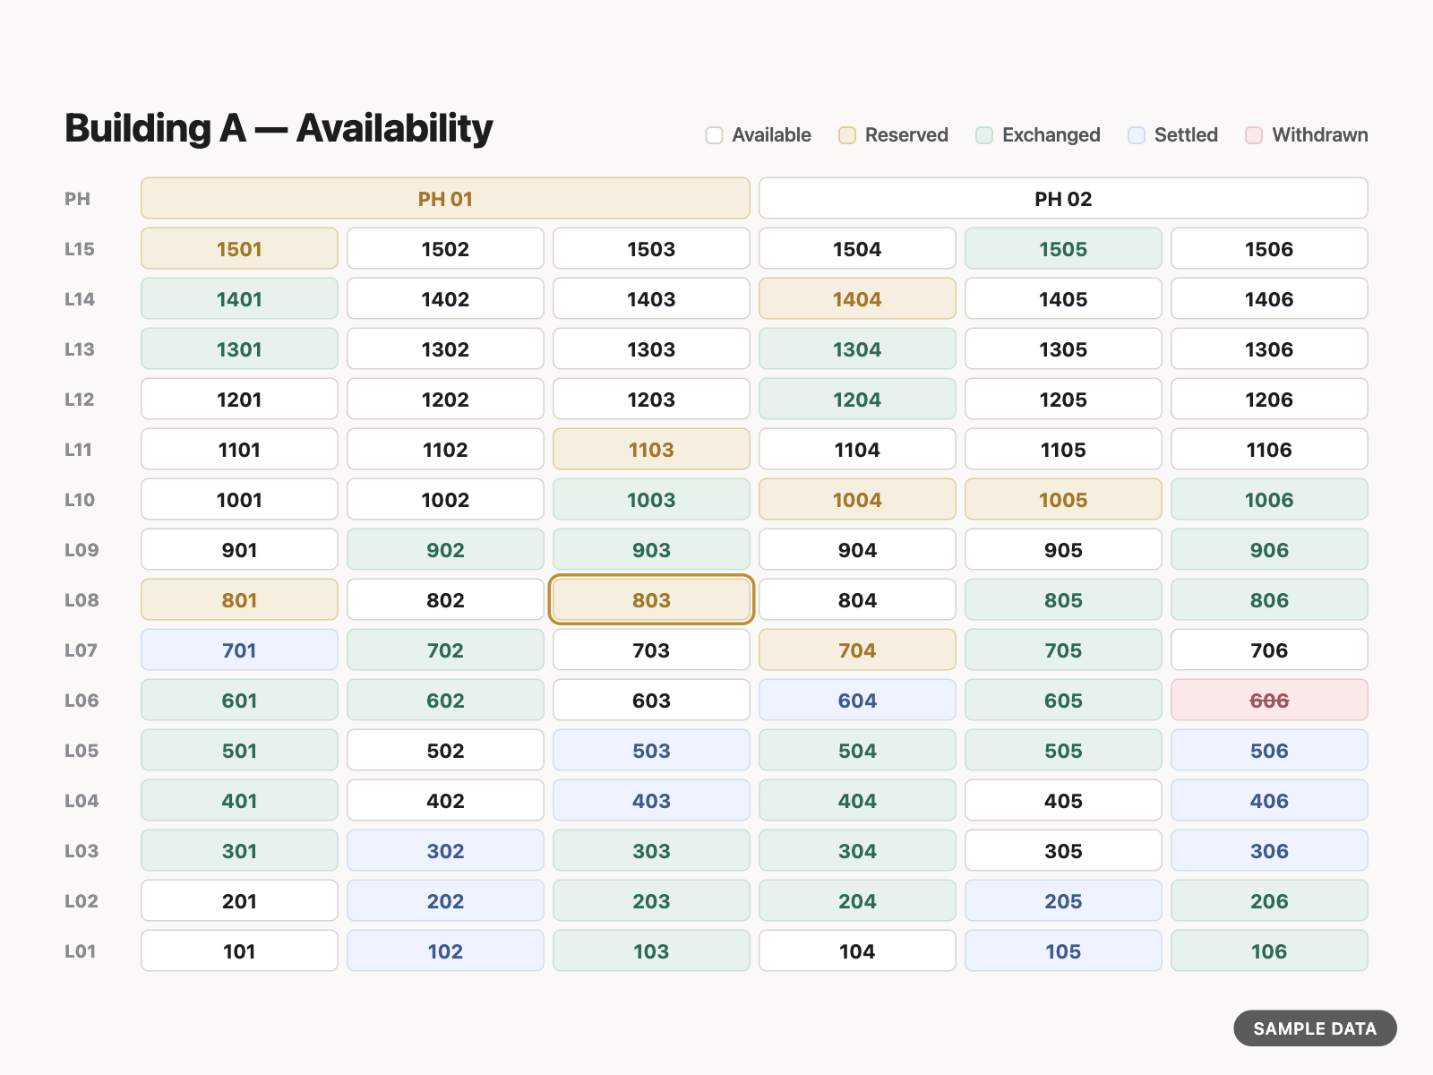
Task: Click the Building A — Availability heading
Action: [x=279, y=128]
